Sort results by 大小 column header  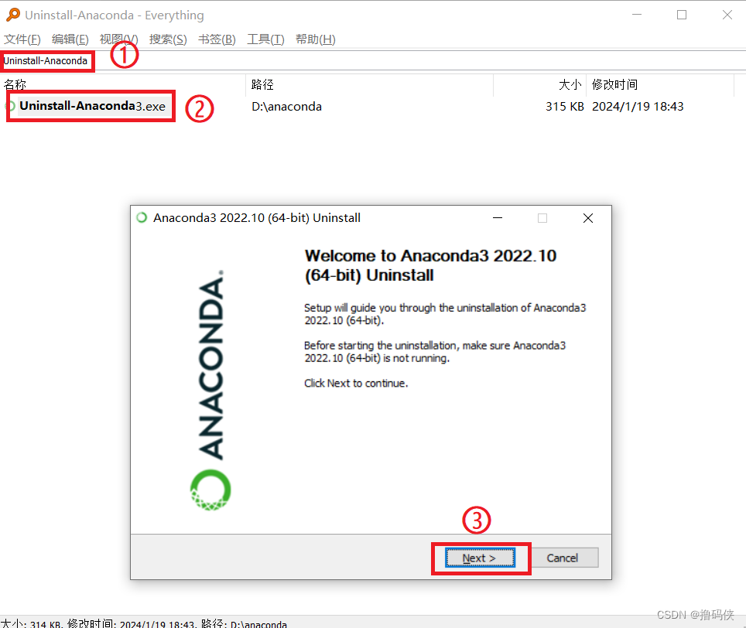(x=540, y=84)
